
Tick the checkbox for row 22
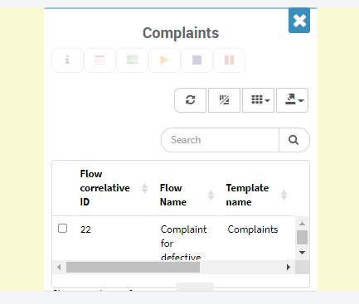(62, 229)
